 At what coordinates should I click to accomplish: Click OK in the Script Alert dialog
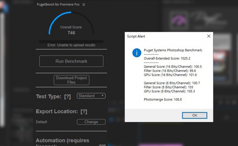(195, 115)
